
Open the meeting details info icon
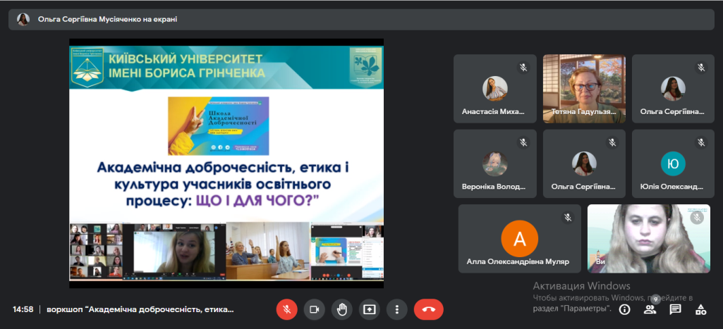tap(624, 309)
